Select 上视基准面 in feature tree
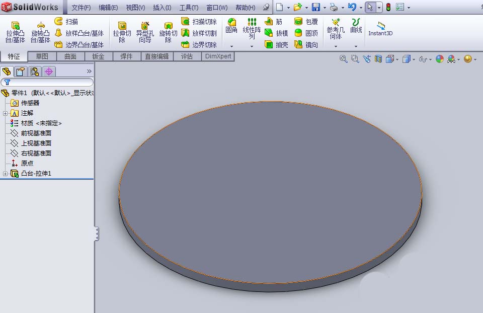483x313 pixels. tap(31, 143)
